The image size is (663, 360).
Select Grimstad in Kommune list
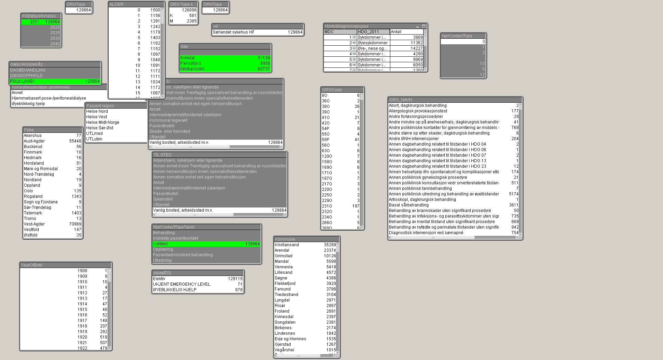pyautogui.click(x=305, y=256)
